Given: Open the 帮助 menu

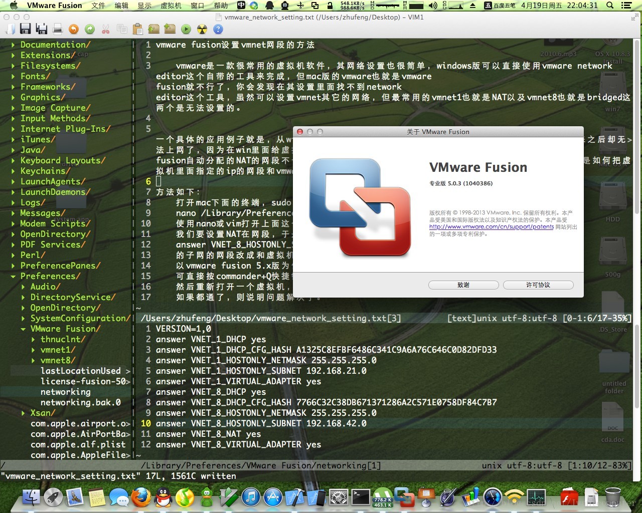Looking at the screenshot, I should click(x=221, y=6).
